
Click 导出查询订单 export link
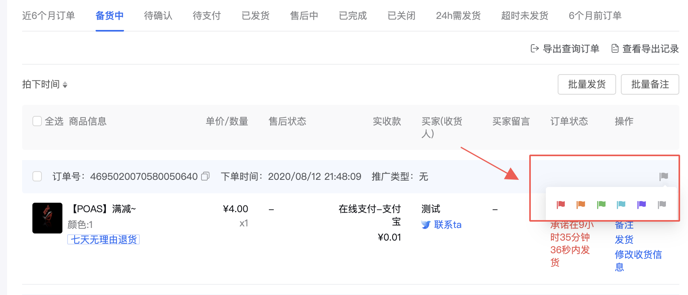tap(565, 49)
